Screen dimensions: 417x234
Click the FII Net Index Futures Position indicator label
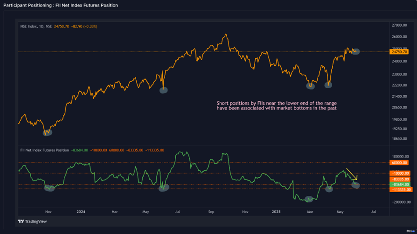(44, 150)
